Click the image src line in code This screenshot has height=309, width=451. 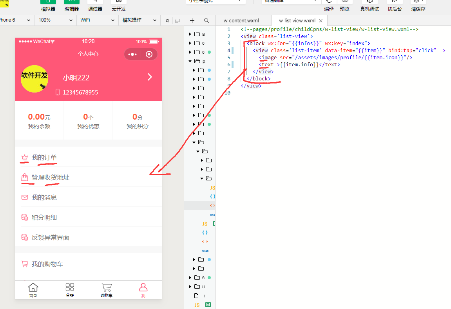pos(335,58)
